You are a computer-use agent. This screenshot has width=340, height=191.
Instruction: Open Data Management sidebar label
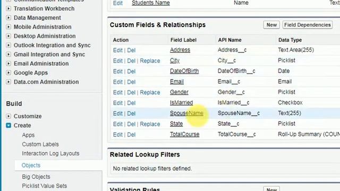tap(37, 18)
